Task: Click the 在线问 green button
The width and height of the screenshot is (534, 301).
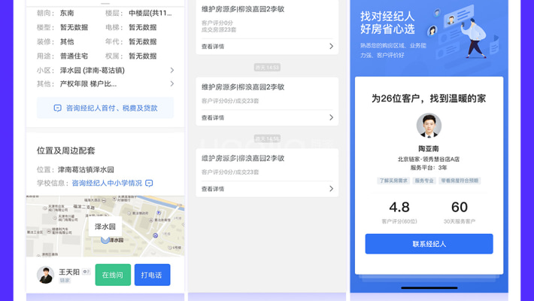Action: 113,275
